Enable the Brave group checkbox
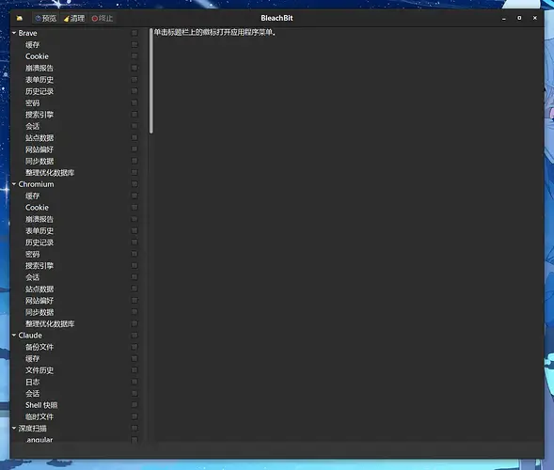Image resolution: width=554 pixels, height=470 pixels. point(135,33)
